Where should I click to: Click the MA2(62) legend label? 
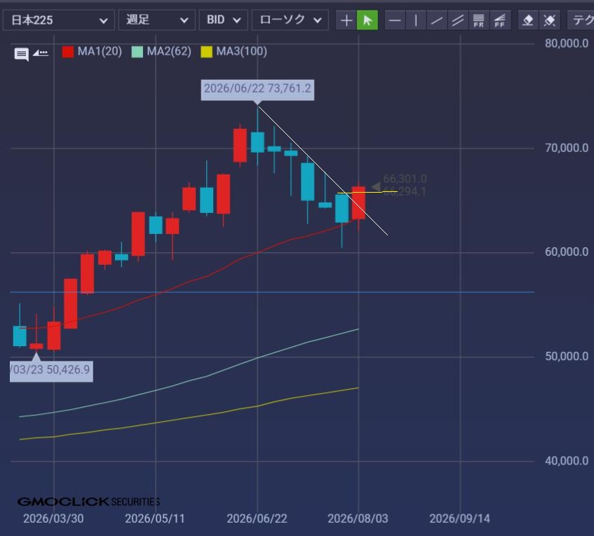(x=169, y=51)
